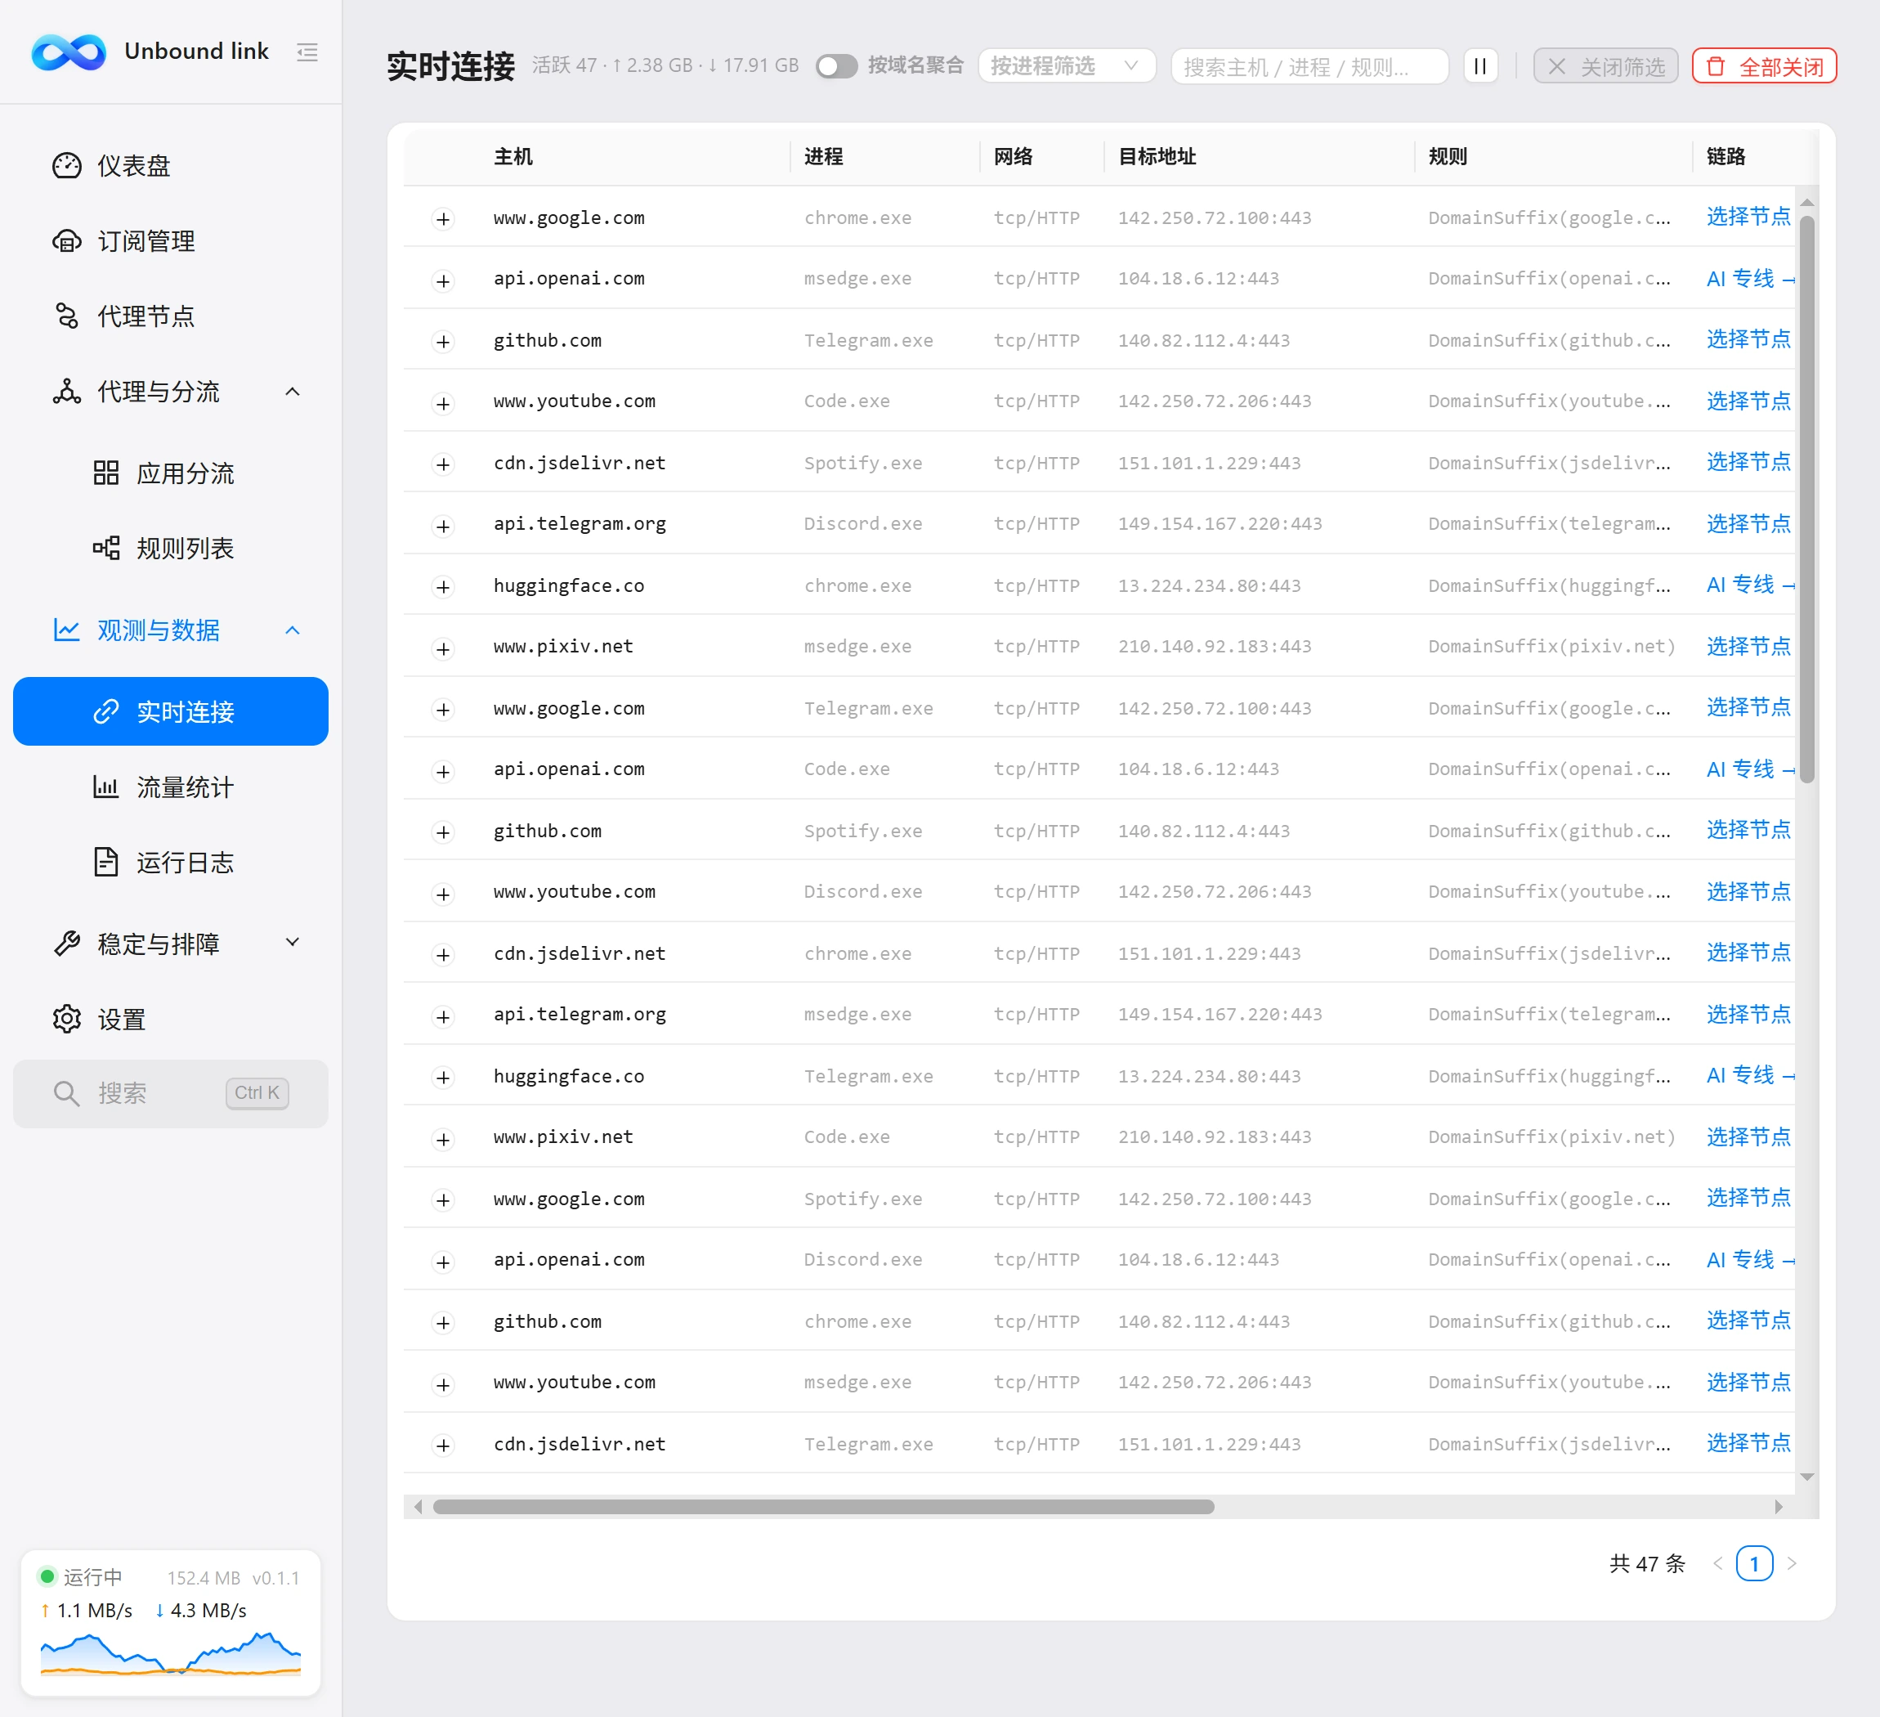1880x1717 pixels.
Task: Focus the 搜索主机 / 进程 / 规则 search field
Action: click(1309, 66)
